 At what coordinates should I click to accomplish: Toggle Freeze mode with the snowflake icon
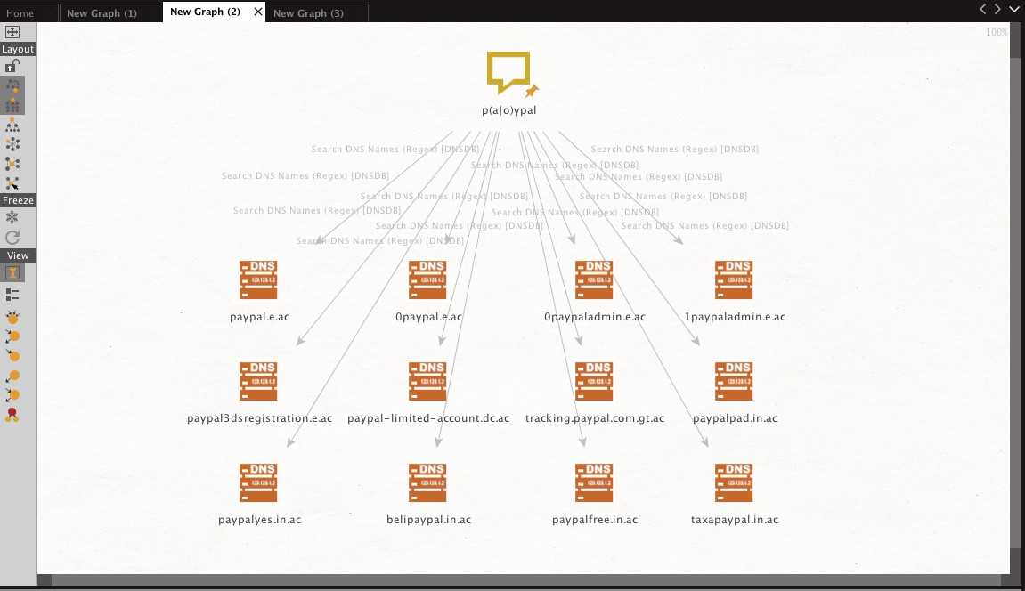coord(12,216)
